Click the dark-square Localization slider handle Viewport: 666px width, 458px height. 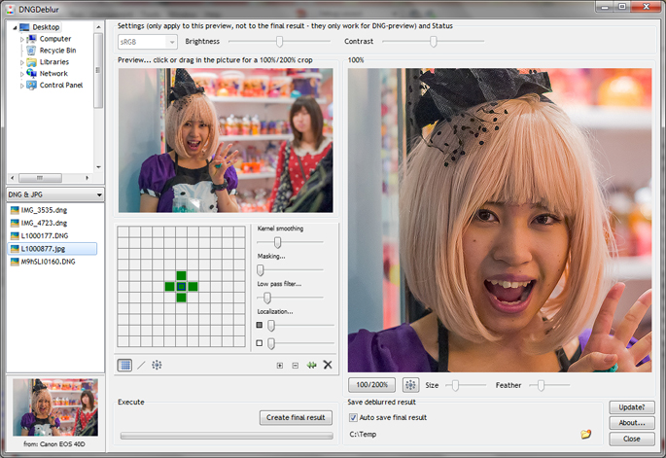pyautogui.click(x=271, y=326)
